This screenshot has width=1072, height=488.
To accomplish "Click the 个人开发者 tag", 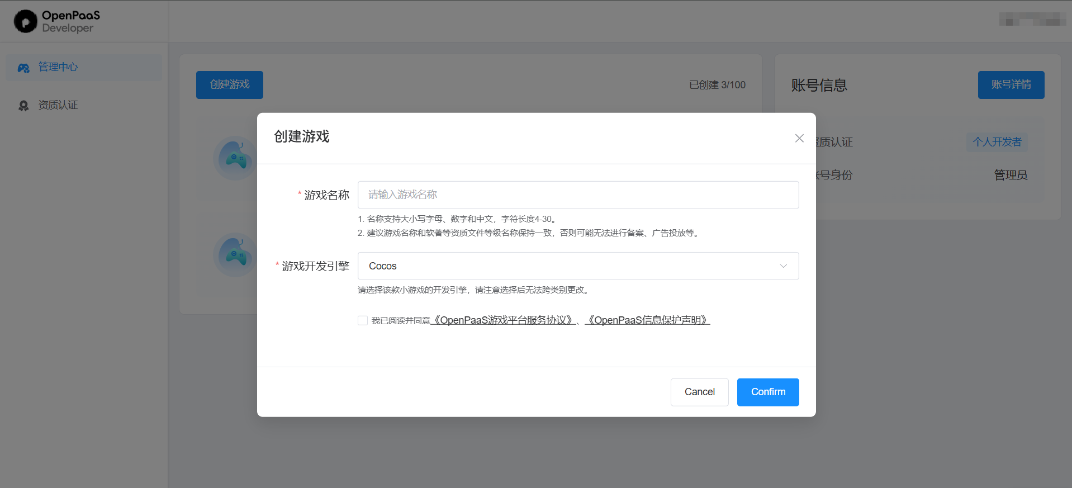I will pos(997,142).
